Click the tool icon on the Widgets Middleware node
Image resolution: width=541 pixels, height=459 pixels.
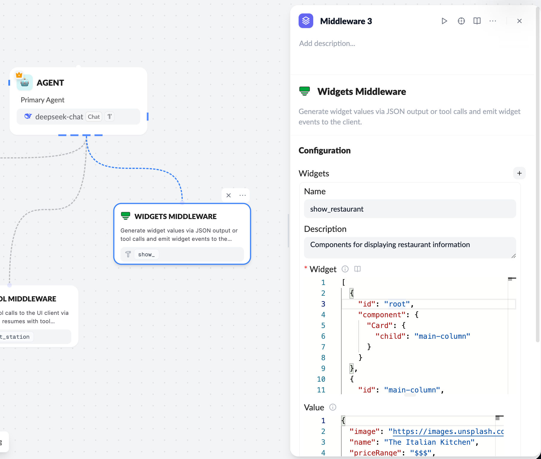tap(128, 254)
